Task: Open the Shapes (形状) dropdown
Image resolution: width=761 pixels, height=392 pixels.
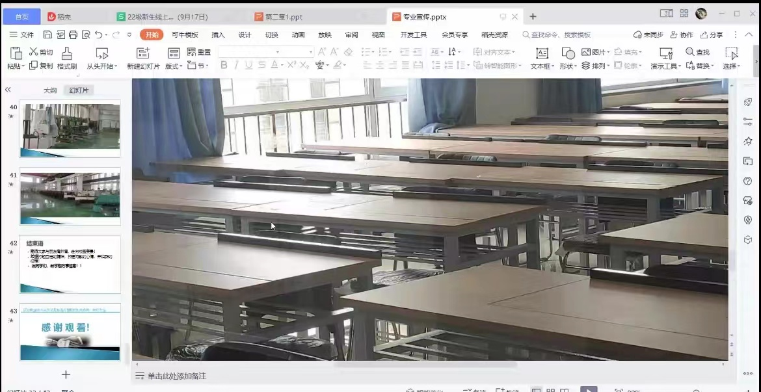Action: [x=568, y=66]
